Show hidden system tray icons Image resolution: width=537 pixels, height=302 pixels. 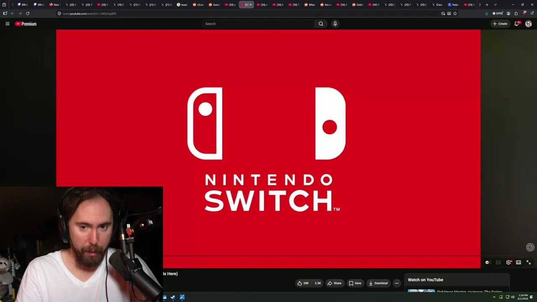(494, 297)
